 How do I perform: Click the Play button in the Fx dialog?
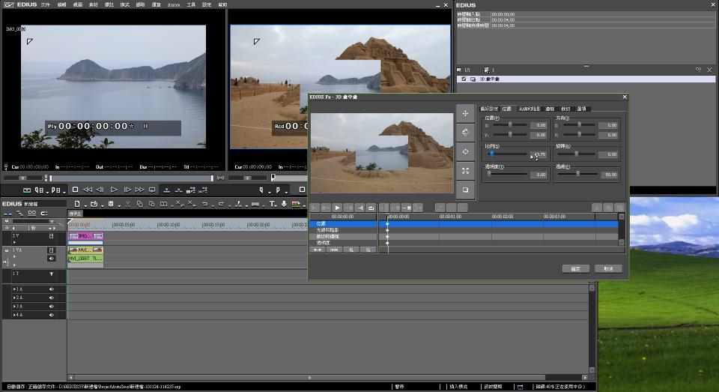pos(337,208)
